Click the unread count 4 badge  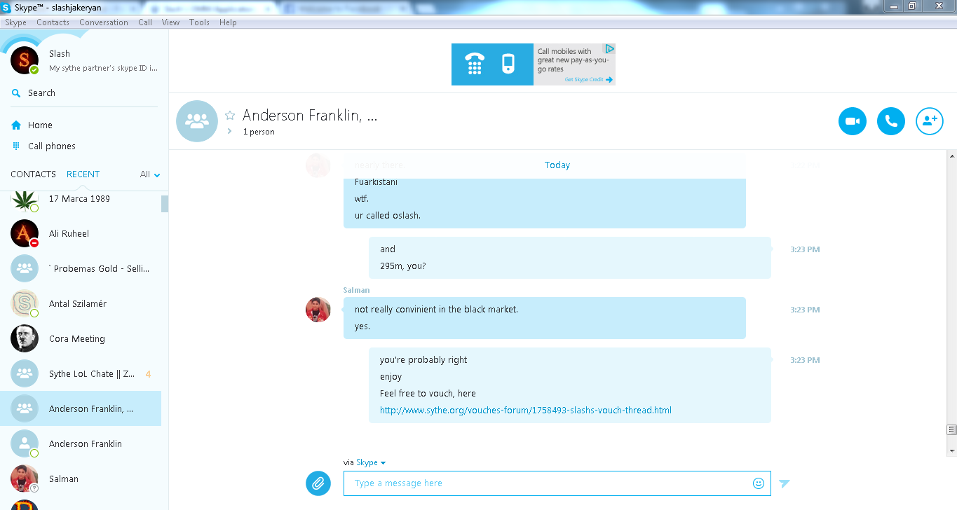tap(148, 374)
